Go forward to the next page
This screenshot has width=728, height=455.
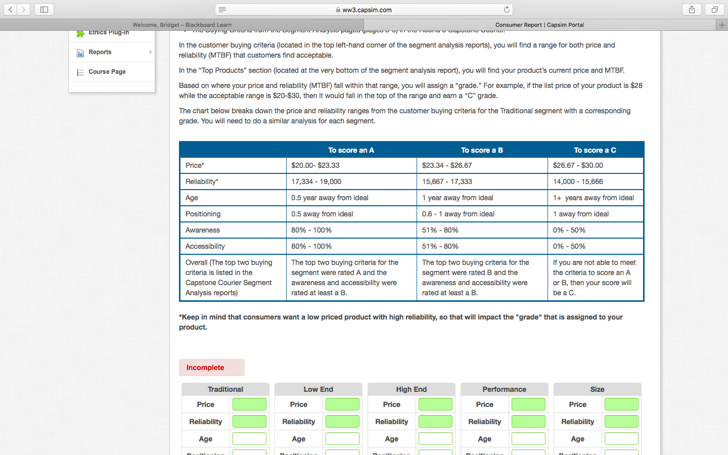[x=23, y=10]
